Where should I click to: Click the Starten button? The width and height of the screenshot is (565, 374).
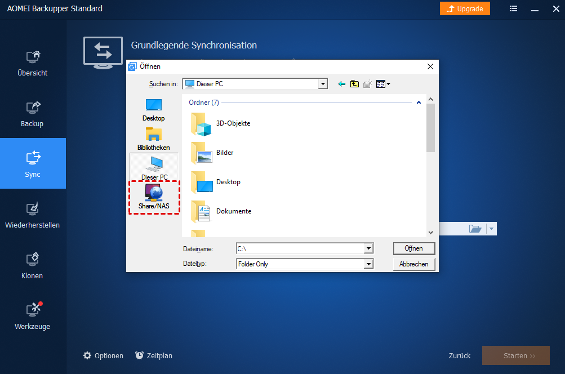(x=515, y=355)
